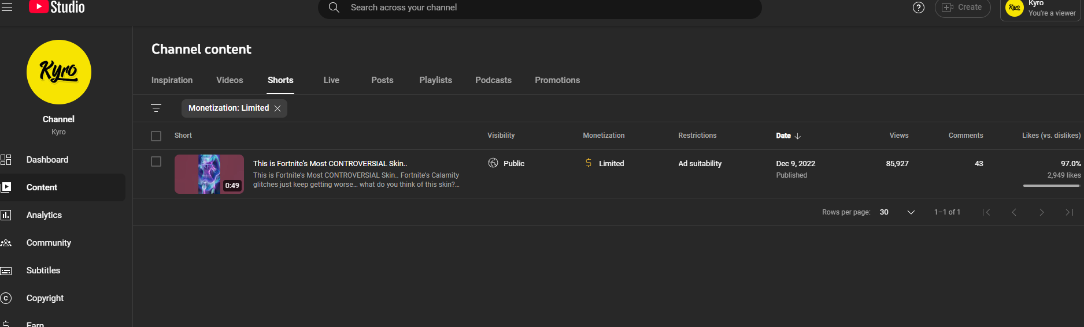Switch to the Podcasts tab
The image size is (1084, 327).
coord(493,80)
